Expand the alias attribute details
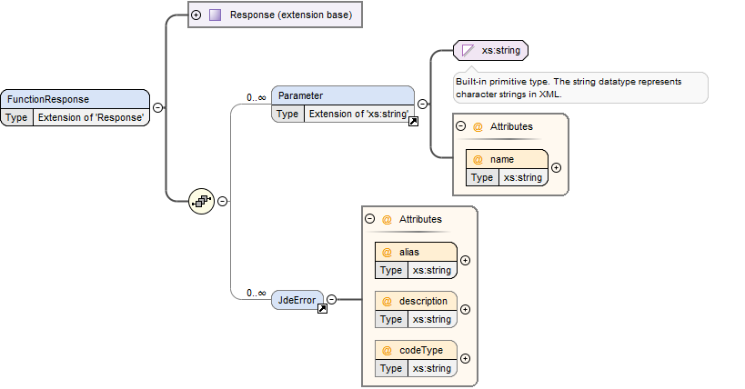This screenshot has width=745, height=389. (465, 259)
